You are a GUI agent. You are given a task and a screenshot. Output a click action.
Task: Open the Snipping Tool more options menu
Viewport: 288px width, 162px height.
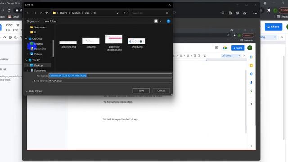tap(255, 13)
